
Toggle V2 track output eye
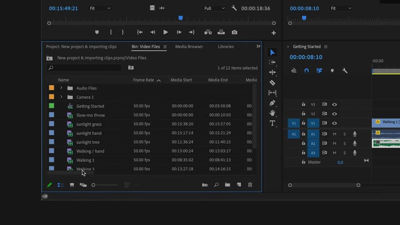(x=334, y=114)
